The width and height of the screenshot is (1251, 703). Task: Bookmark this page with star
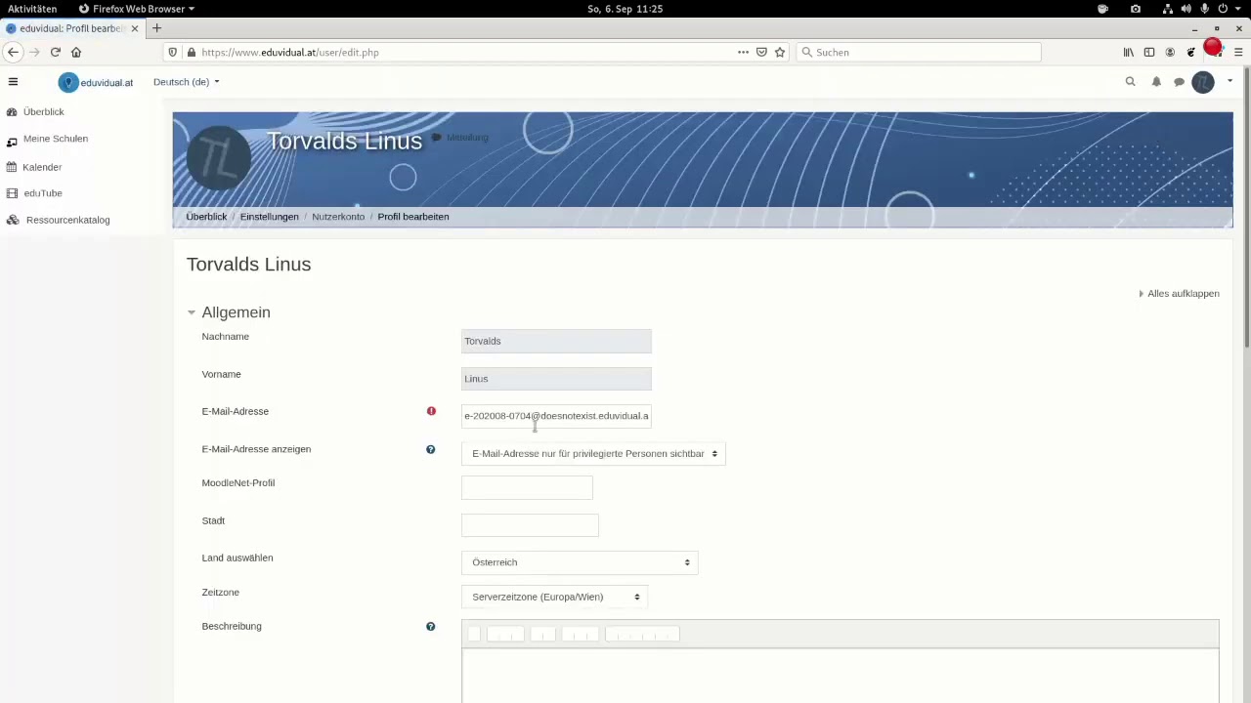[780, 52]
